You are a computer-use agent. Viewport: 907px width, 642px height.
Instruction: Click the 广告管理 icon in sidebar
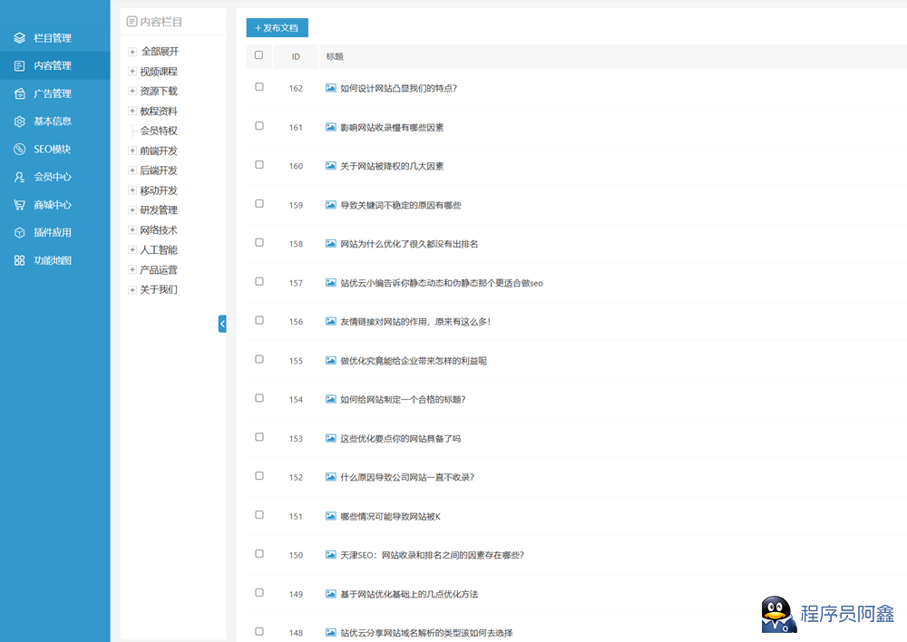tap(20, 93)
